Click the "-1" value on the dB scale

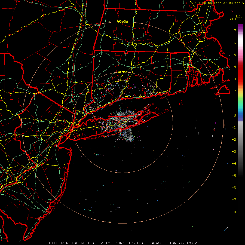coord(234,127)
